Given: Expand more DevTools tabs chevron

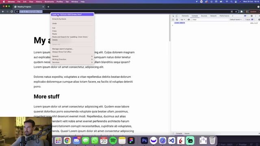Looking at the screenshot, I should tap(233, 16).
